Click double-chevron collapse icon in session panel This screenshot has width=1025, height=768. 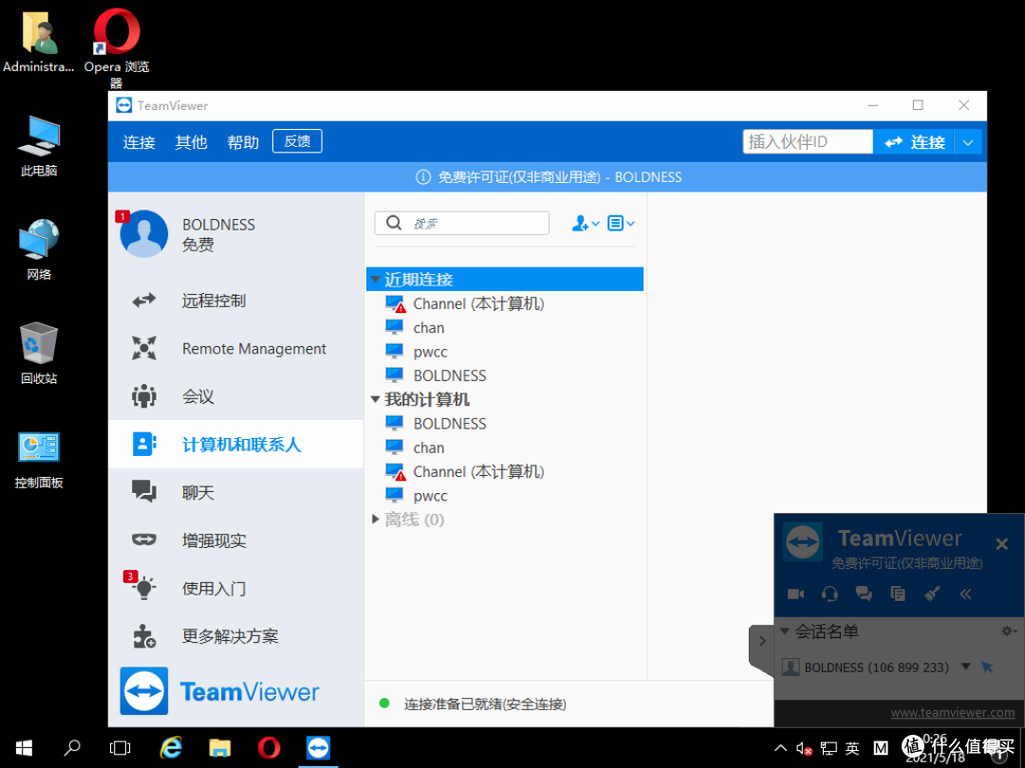[x=965, y=594]
